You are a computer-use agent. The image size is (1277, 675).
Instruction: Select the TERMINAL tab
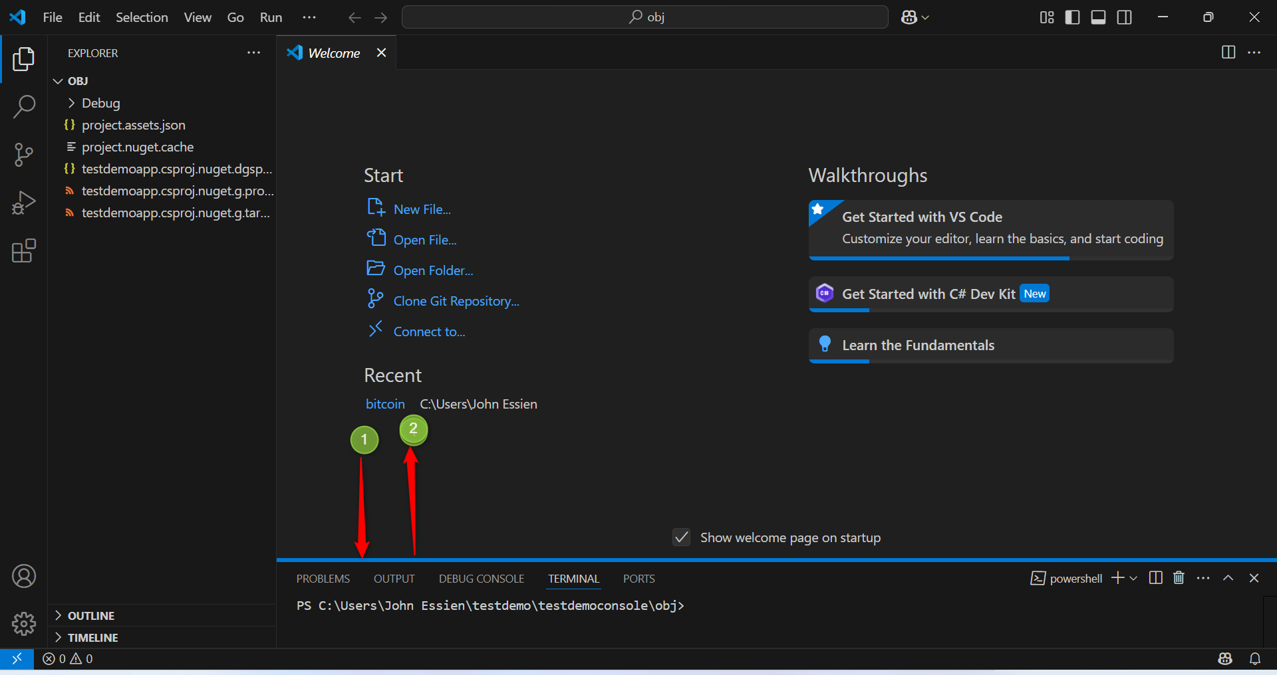pyautogui.click(x=574, y=579)
